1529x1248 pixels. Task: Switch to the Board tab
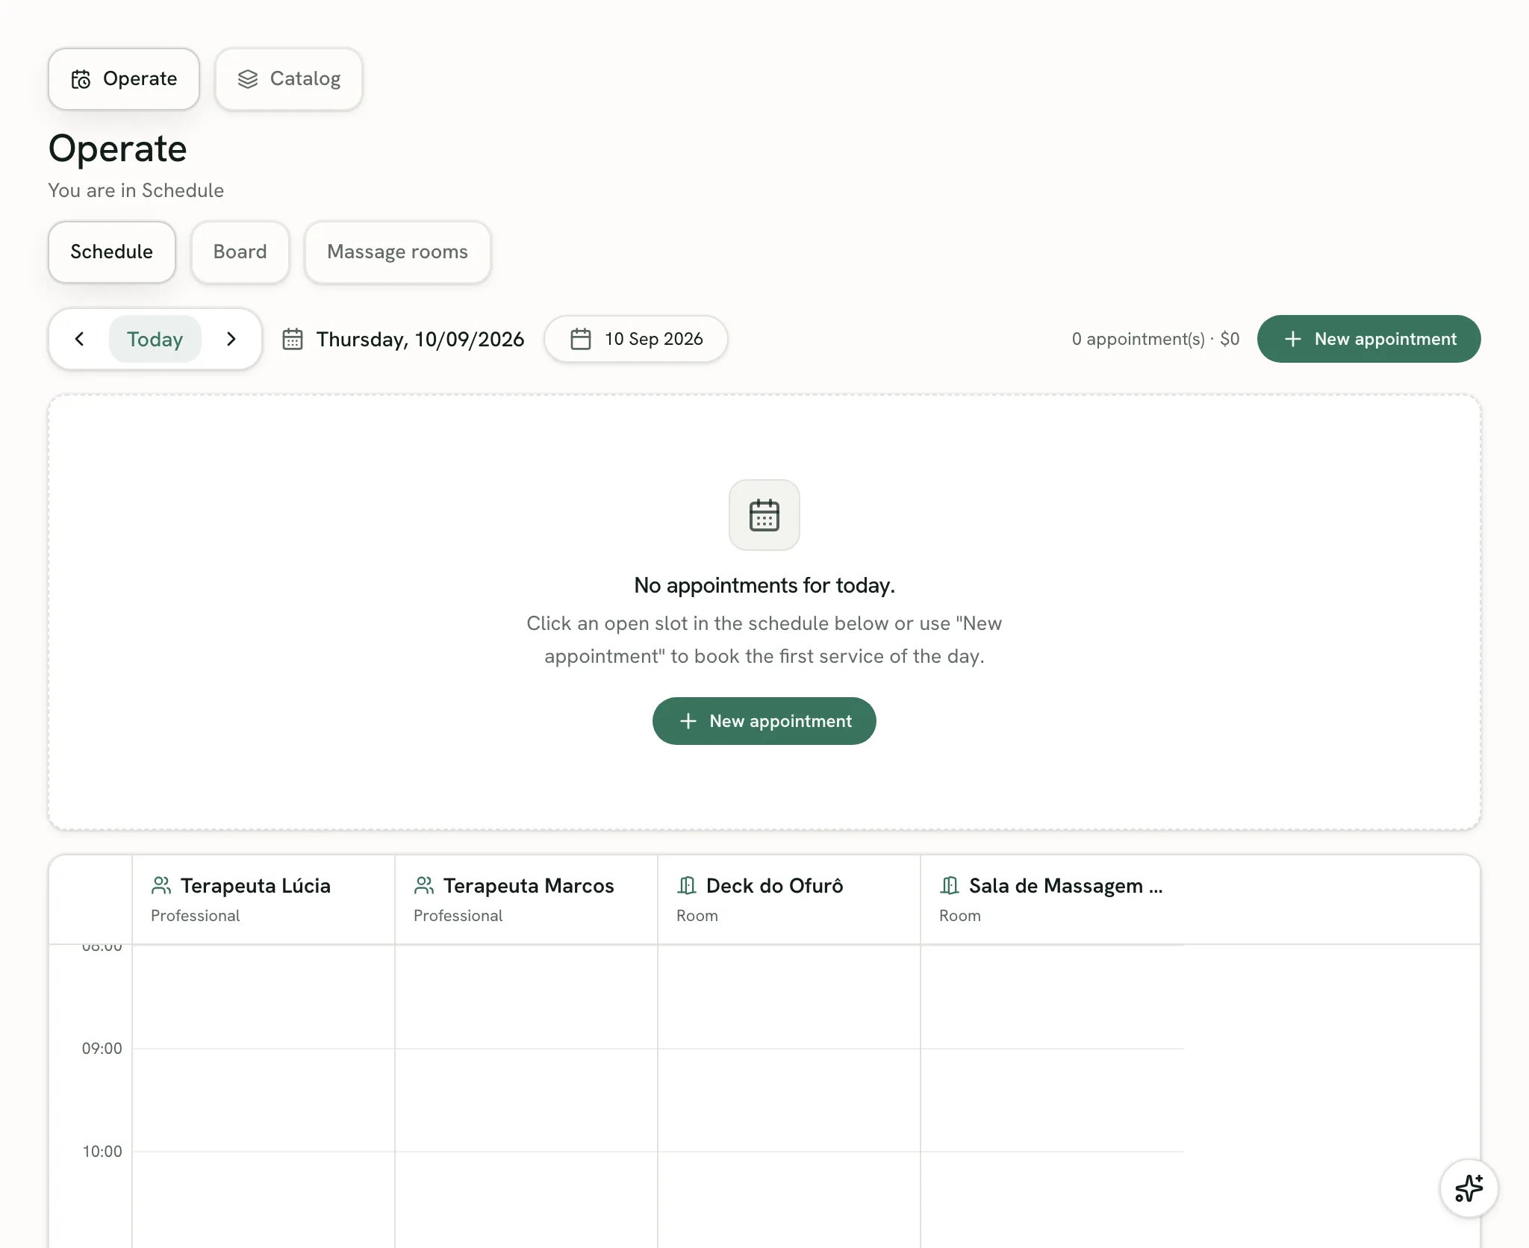pyautogui.click(x=240, y=252)
